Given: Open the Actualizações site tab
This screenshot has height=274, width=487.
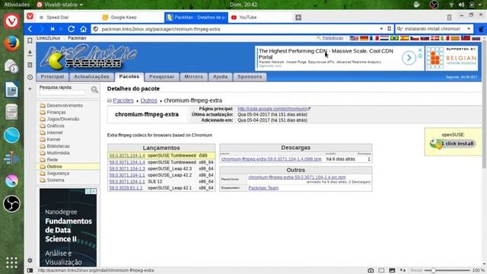Looking at the screenshot, I should click(x=91, y=77).
